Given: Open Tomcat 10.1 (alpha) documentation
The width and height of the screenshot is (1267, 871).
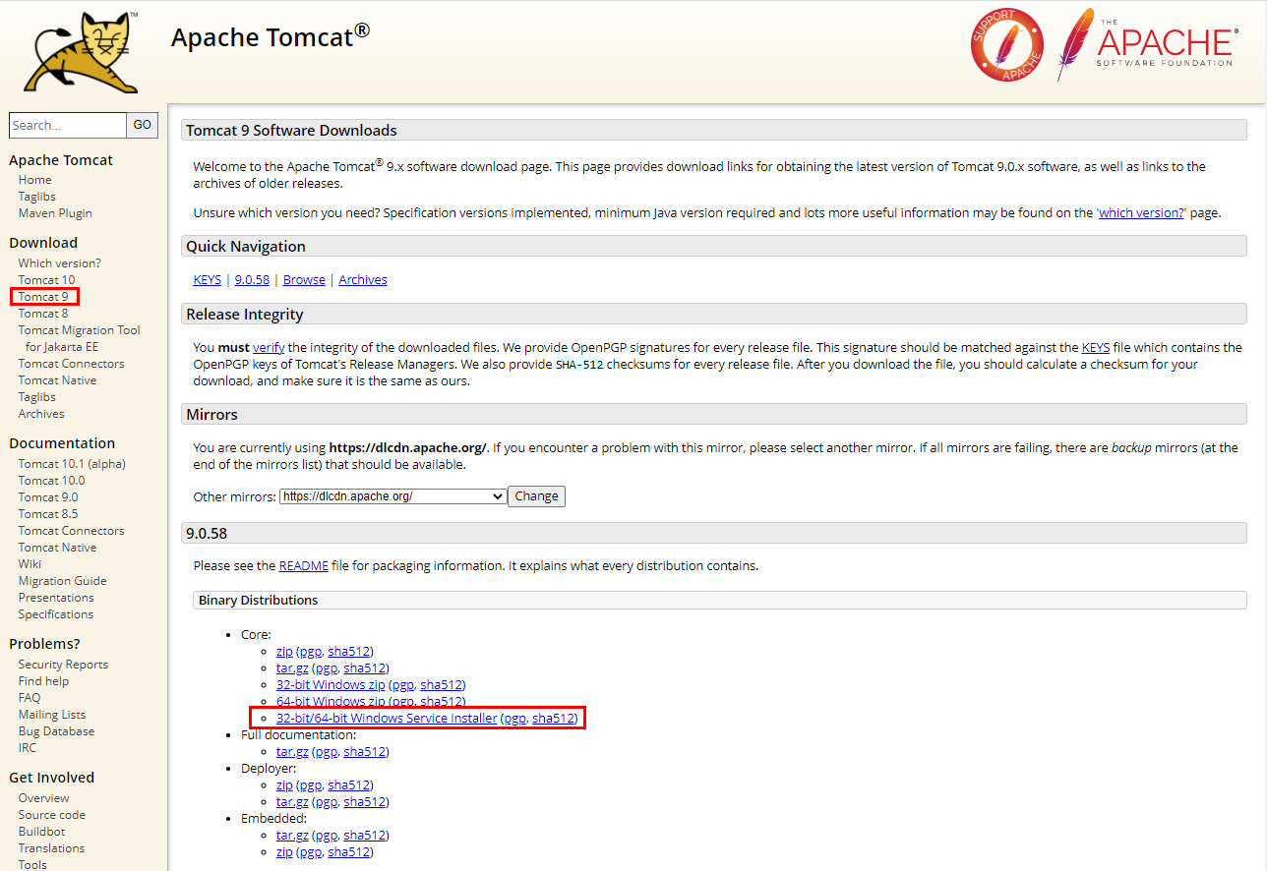Looking at the screenshot, I should pos(72,464).
